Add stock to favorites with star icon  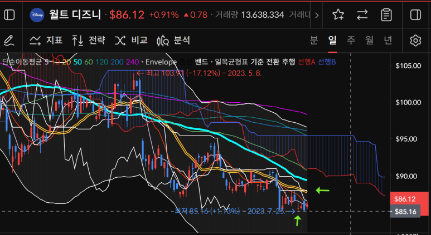(x=338, y=15)
